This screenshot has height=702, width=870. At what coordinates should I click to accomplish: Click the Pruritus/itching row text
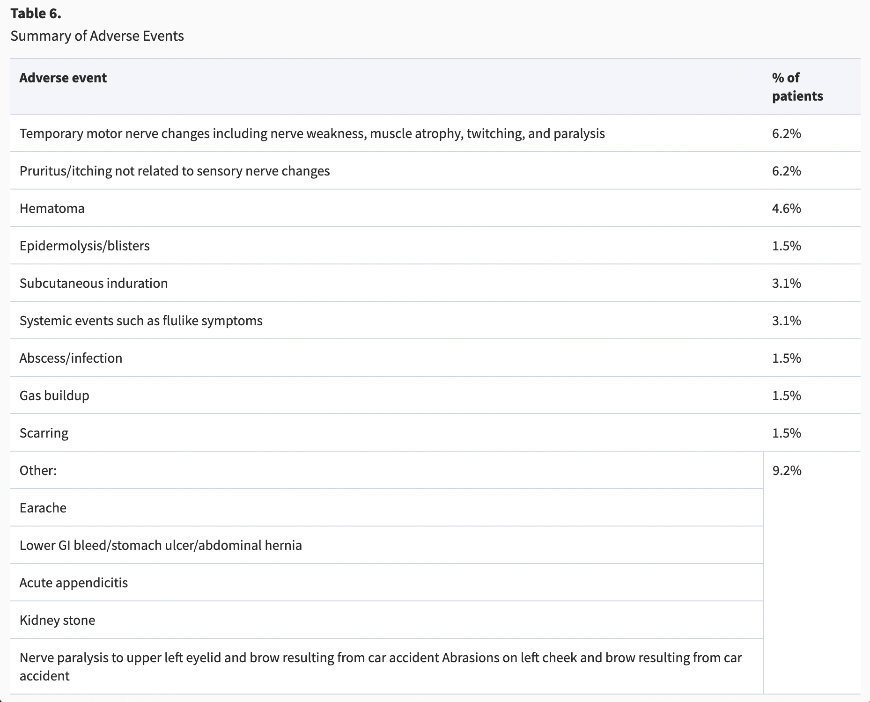pos(174,171)
